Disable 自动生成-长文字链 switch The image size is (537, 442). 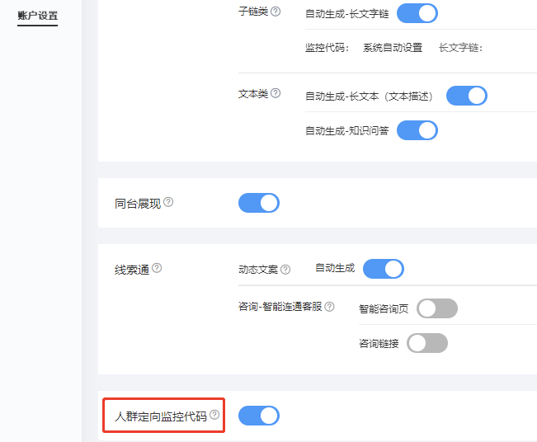417,13
